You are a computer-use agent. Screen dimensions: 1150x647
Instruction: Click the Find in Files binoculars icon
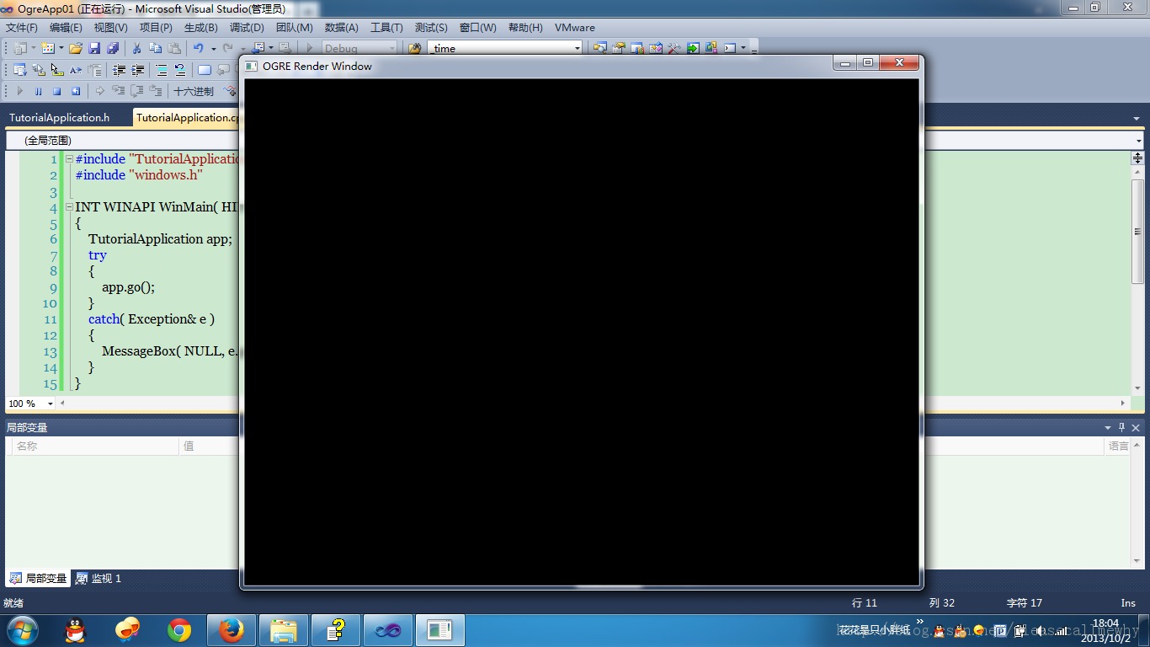pyautogui.click(x=414, y=48)
